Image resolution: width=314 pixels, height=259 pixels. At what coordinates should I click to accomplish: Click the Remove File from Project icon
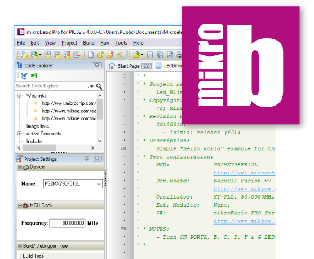coord(110,55)
